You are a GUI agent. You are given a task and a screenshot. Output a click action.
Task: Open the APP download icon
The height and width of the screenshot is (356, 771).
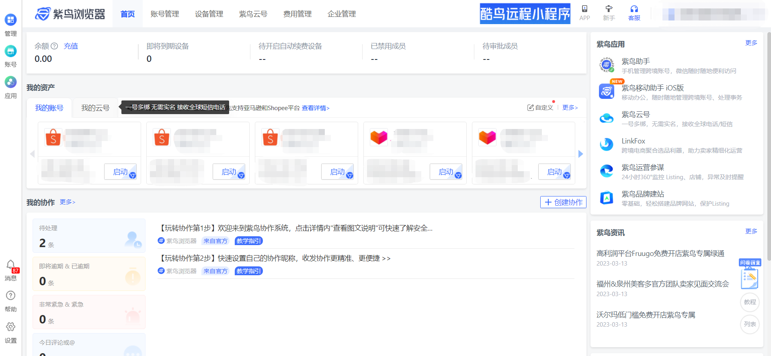[584, 13]
